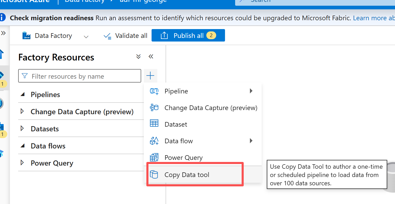The height and width of the screenshot is (204, 395).
Task: Expand all resources with double down chevron
Action: point(139,56)
